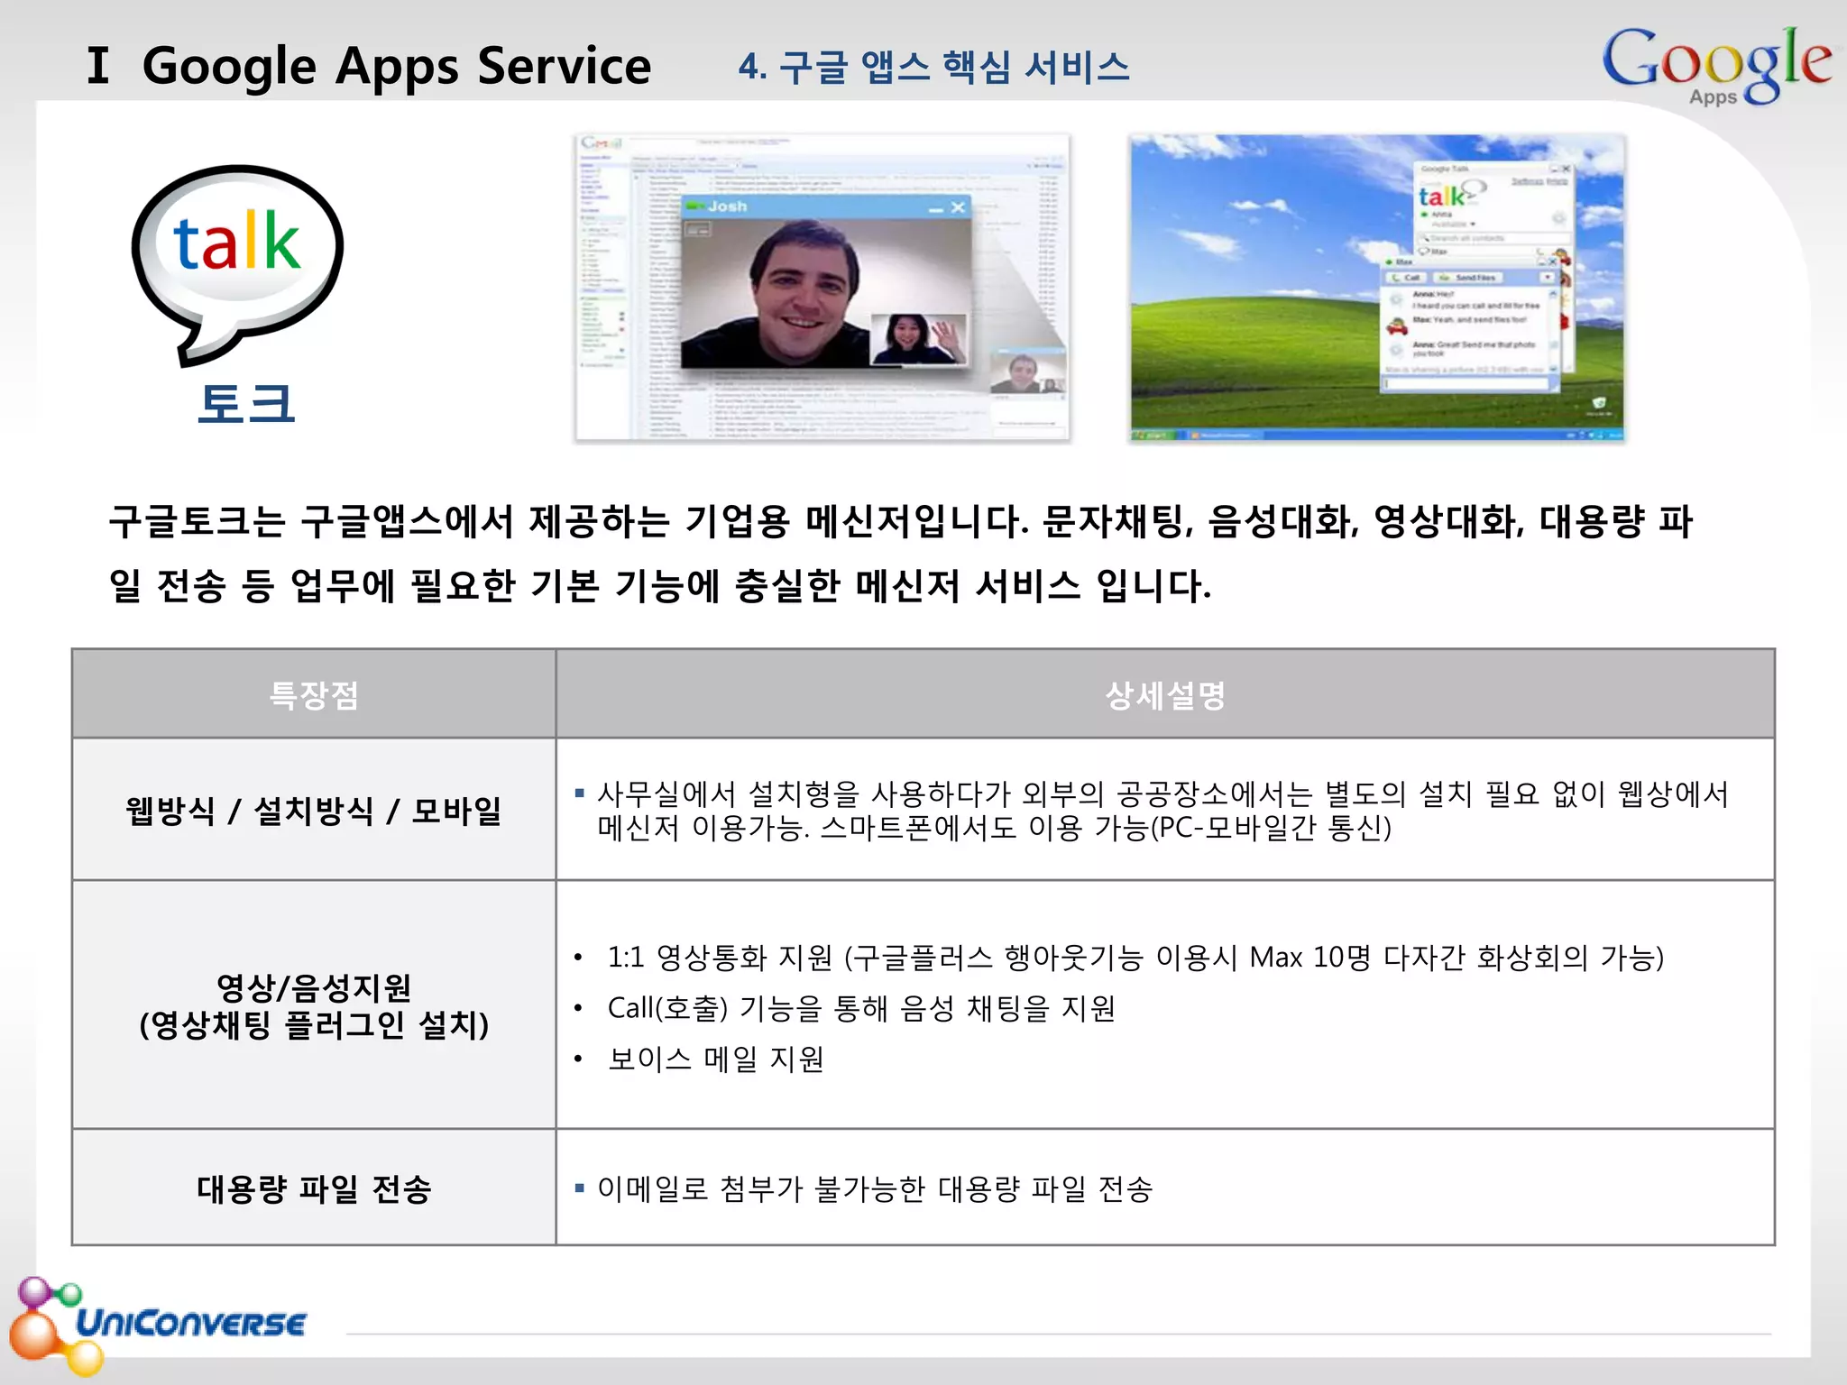Viewport: 1847px width, 1385px height.
Task: Click the Google Talk speech bubble logo
Action: [237, 264]
